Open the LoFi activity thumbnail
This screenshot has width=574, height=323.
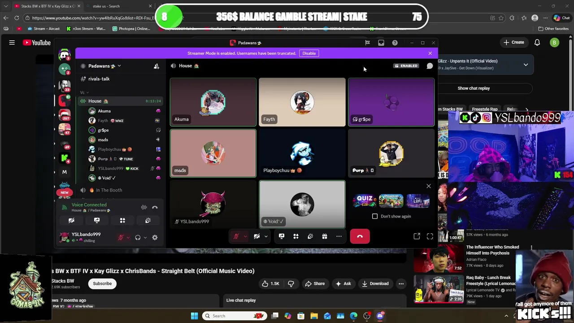(x=417, y=201)
